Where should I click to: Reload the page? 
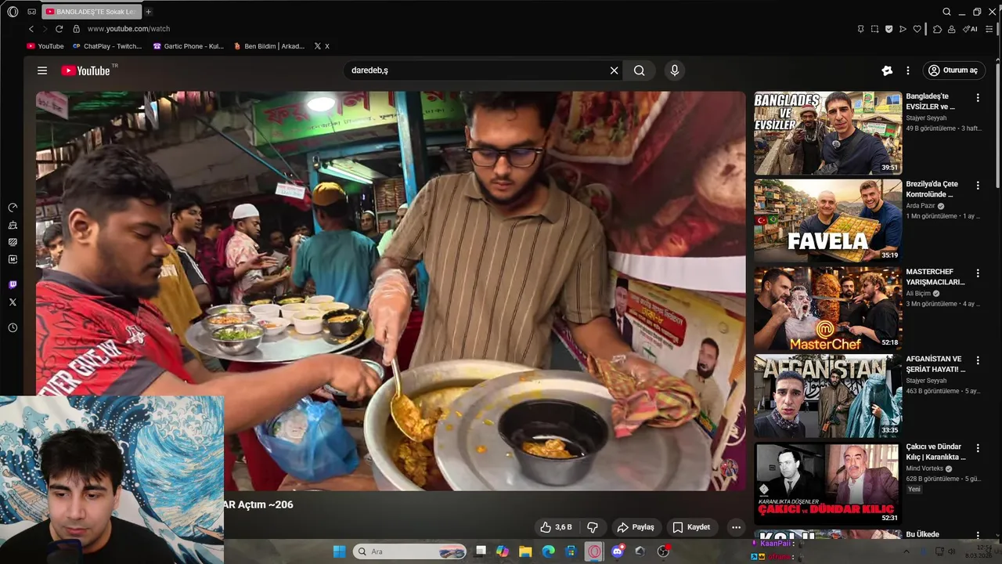pyautogui.click(x=59, y=29)
